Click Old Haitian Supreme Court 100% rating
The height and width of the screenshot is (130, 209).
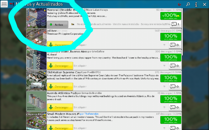tap(171, 78)
